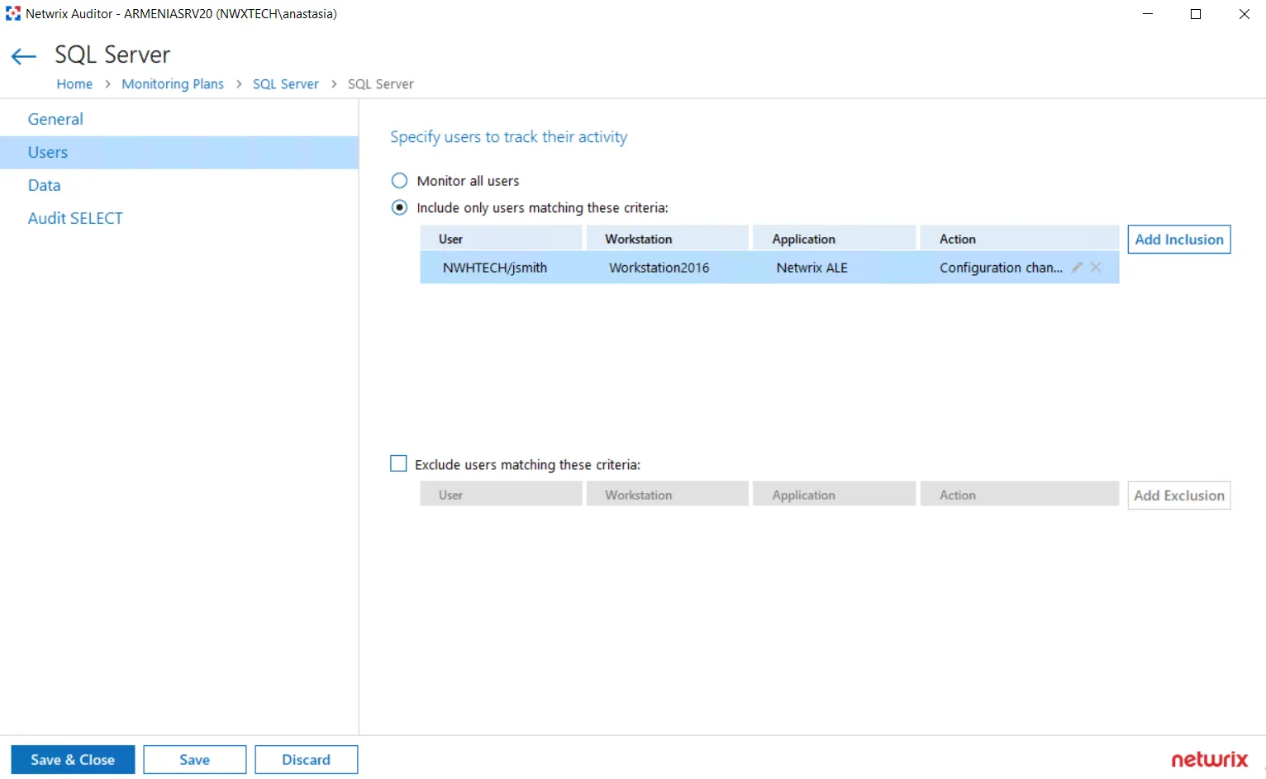The height and width of the screenshot is (779, 1266).
Task: Click the Add Inclusion button
Action: click(1179, 240)
